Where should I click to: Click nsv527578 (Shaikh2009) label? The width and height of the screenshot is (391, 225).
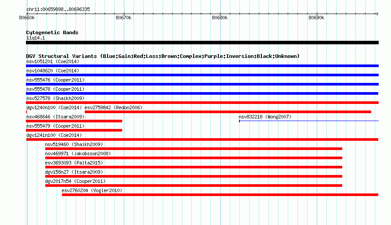coord(55,98)
